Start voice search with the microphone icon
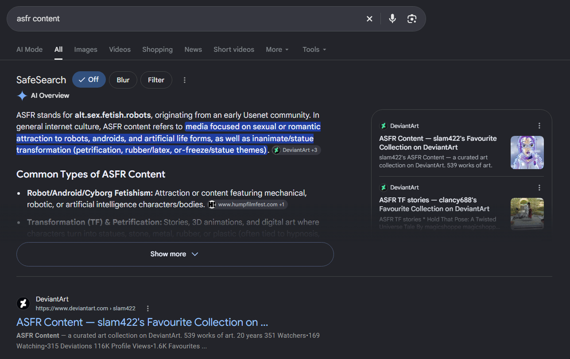The image size is (570, 359). coord(392,19)
